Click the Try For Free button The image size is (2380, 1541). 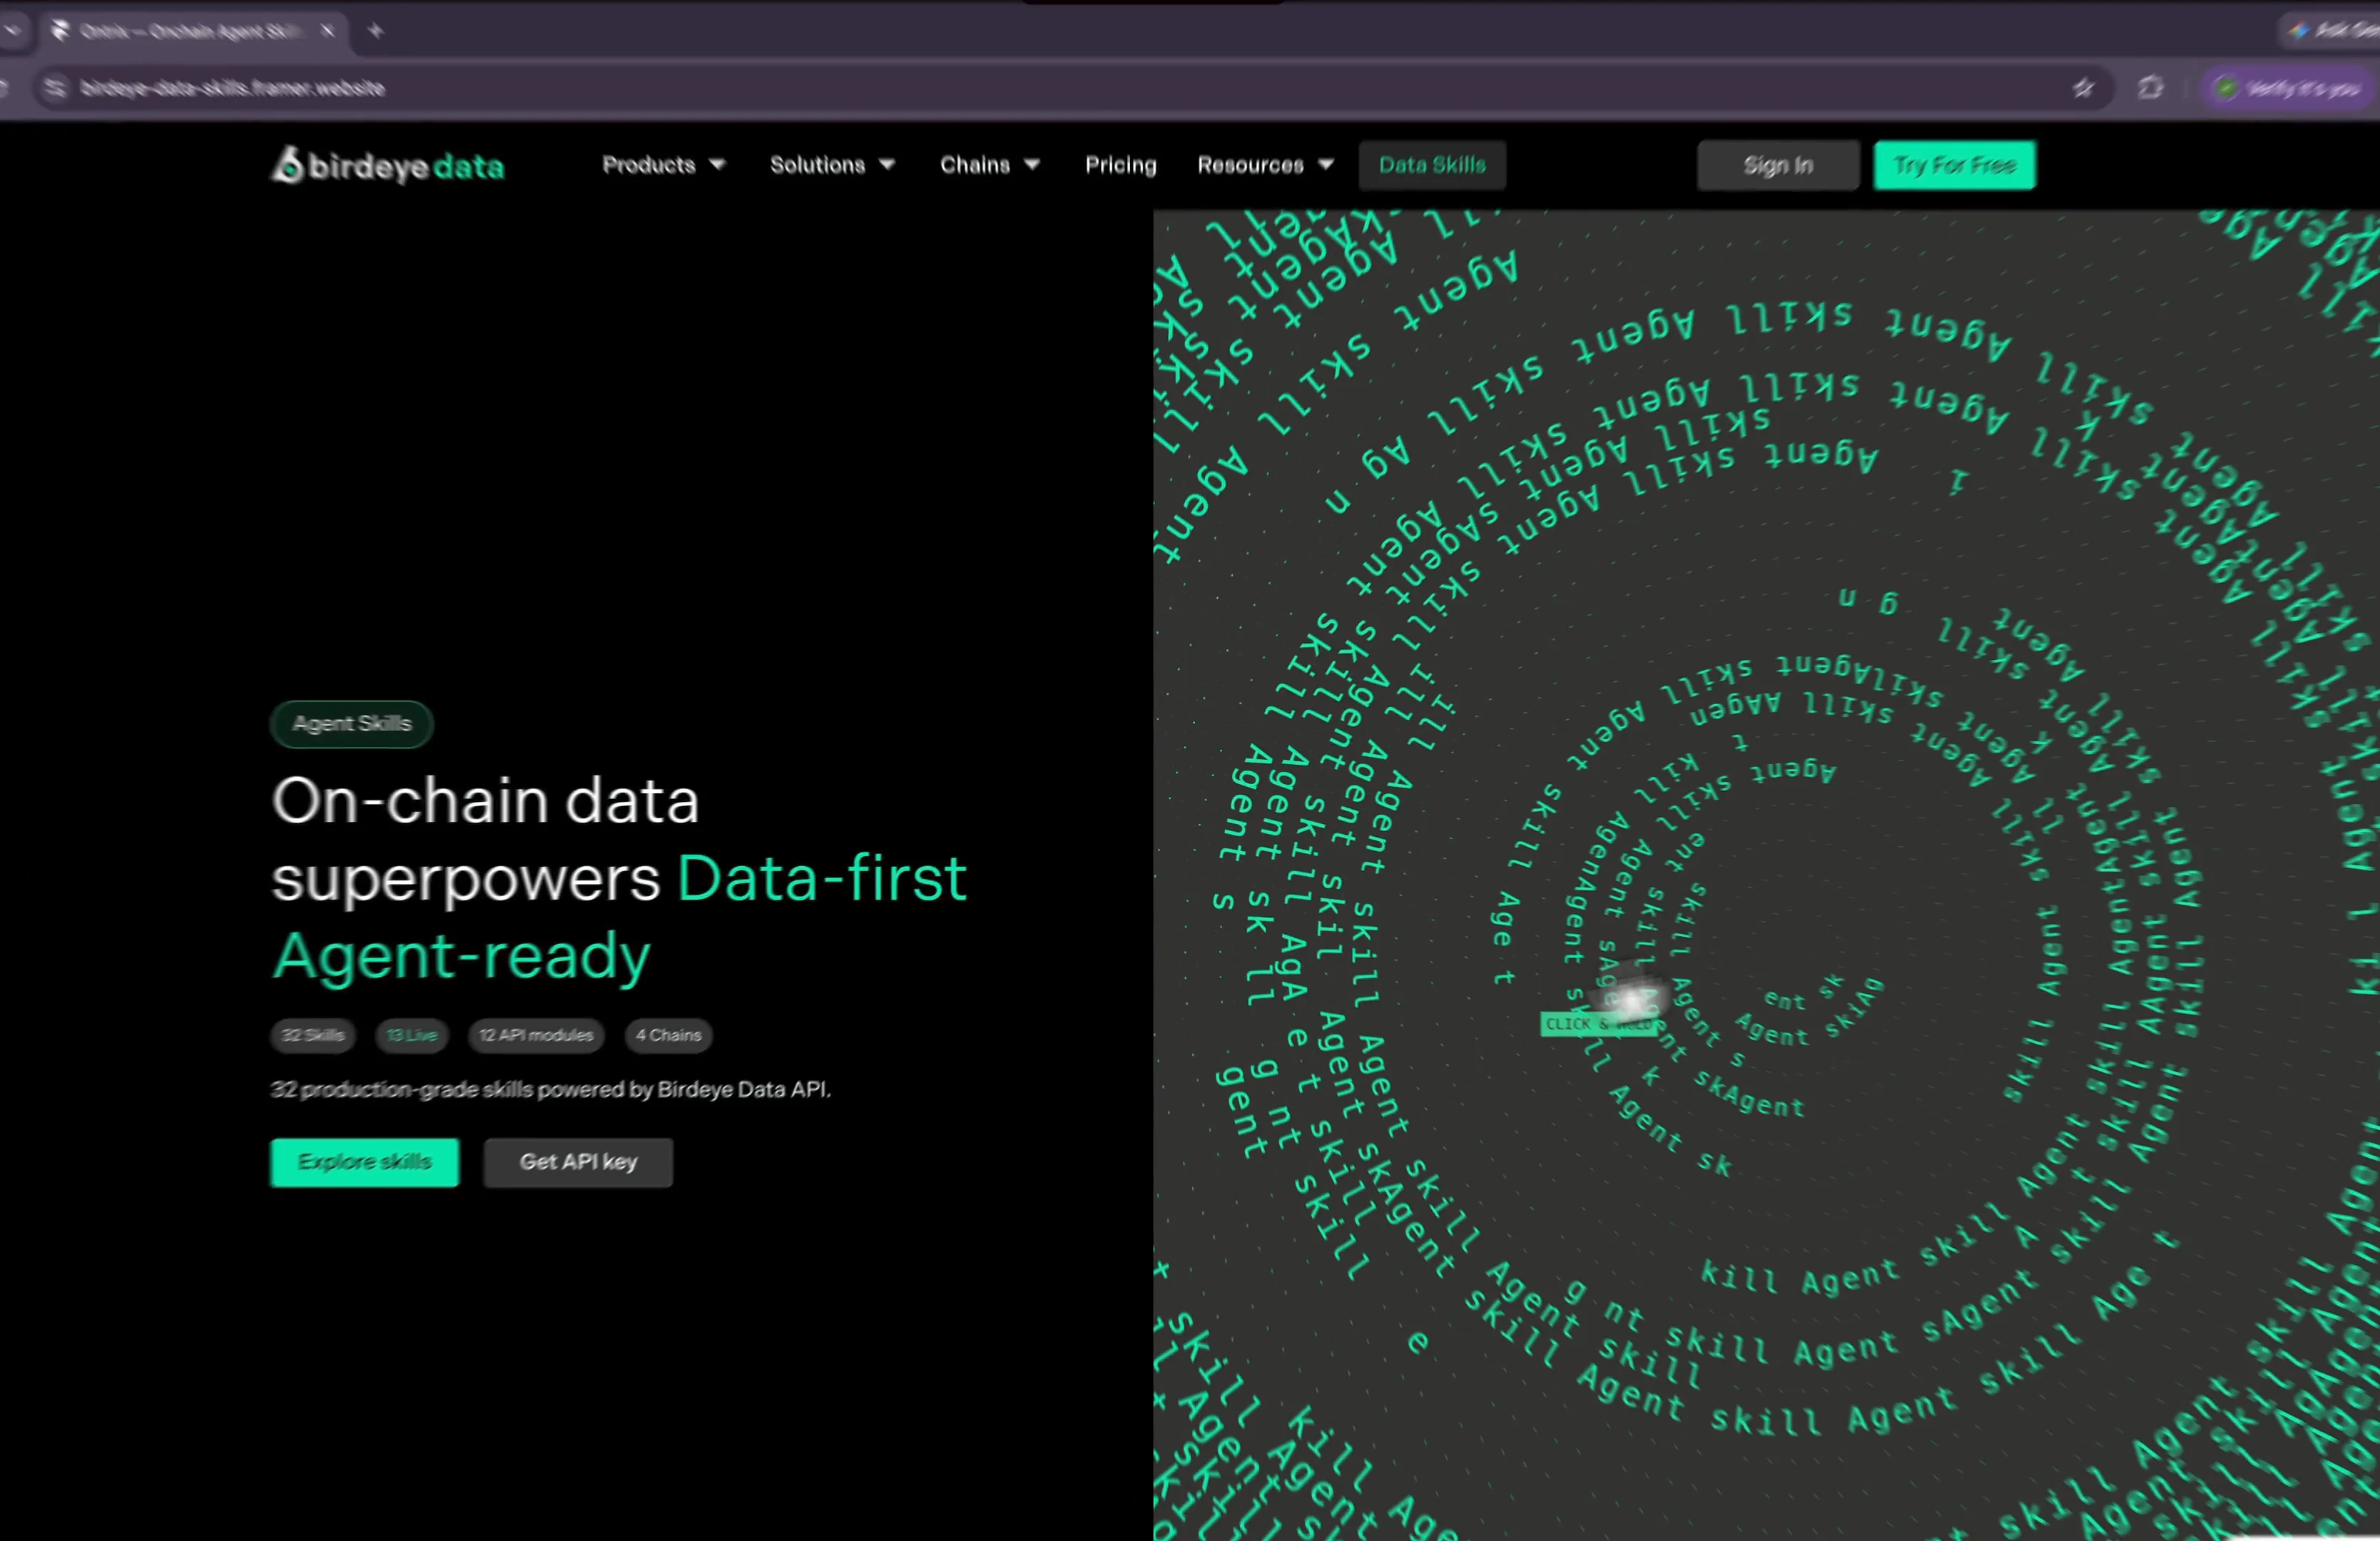click(x=1954, y=165)
